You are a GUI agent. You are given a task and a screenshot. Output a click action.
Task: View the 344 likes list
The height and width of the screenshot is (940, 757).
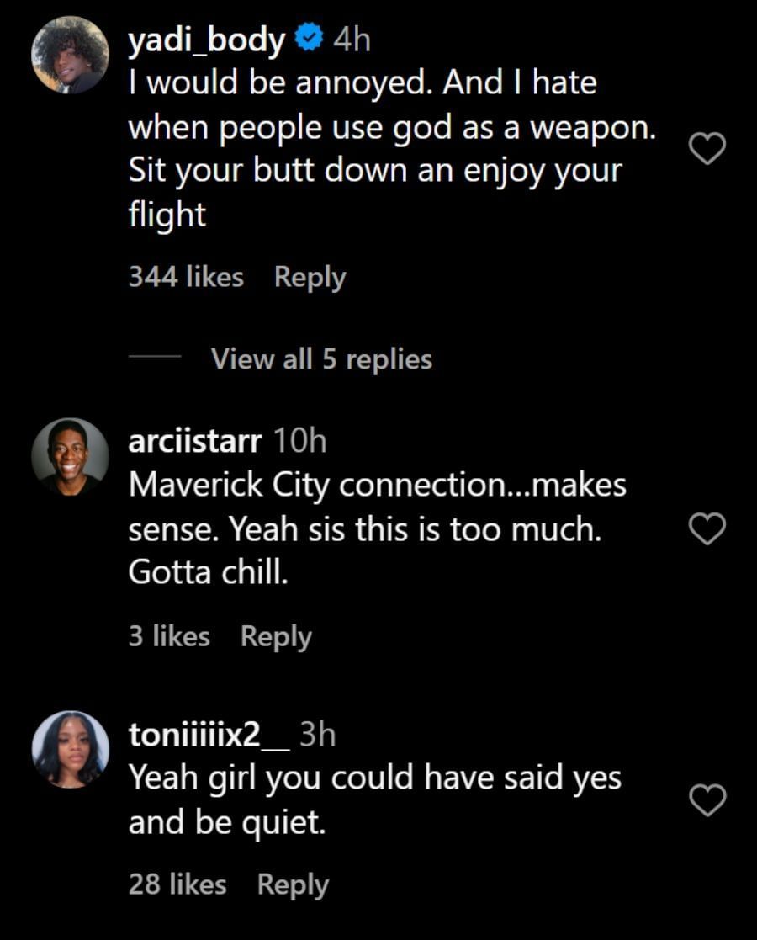coord(186,277)
